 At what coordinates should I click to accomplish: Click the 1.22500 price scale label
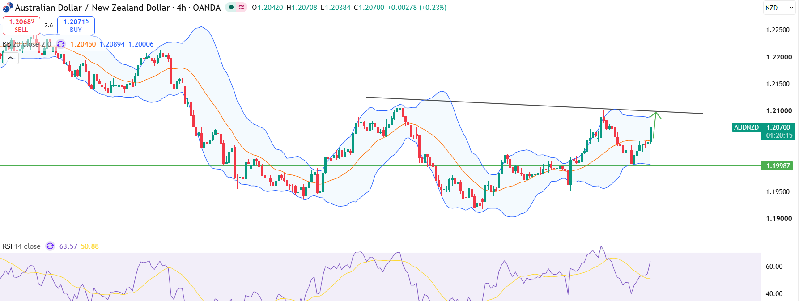point(778,30)
